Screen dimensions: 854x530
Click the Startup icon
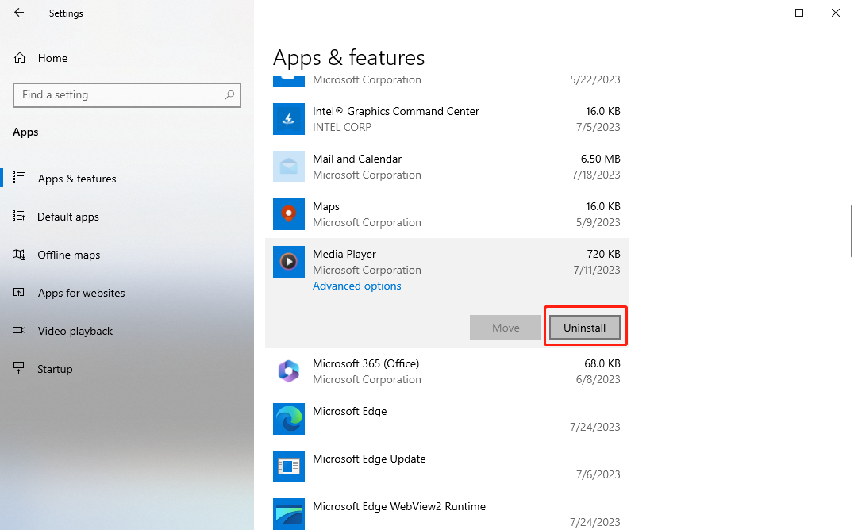tap(19, 369)
